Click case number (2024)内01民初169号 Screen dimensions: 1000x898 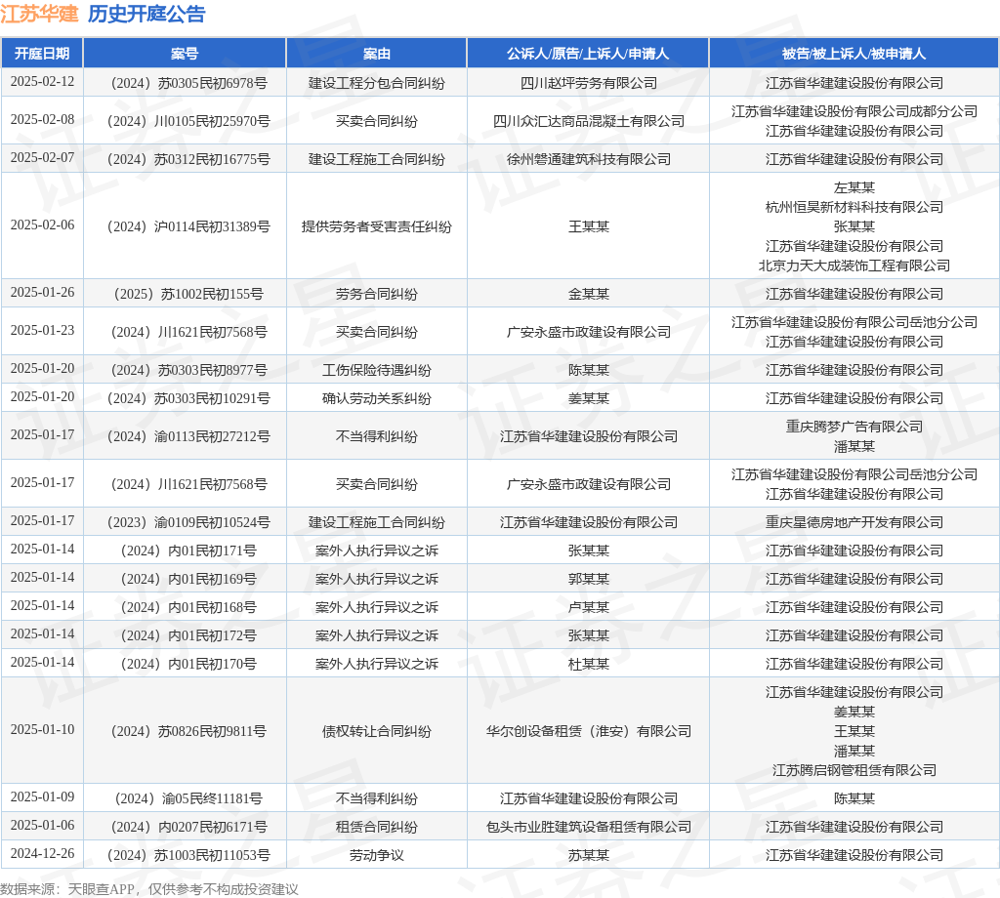[x=188, y=580]
